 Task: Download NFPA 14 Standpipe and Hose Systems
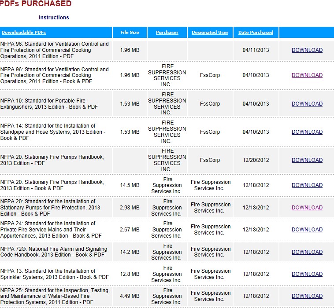pyautogui.click(x=307, y=132)
